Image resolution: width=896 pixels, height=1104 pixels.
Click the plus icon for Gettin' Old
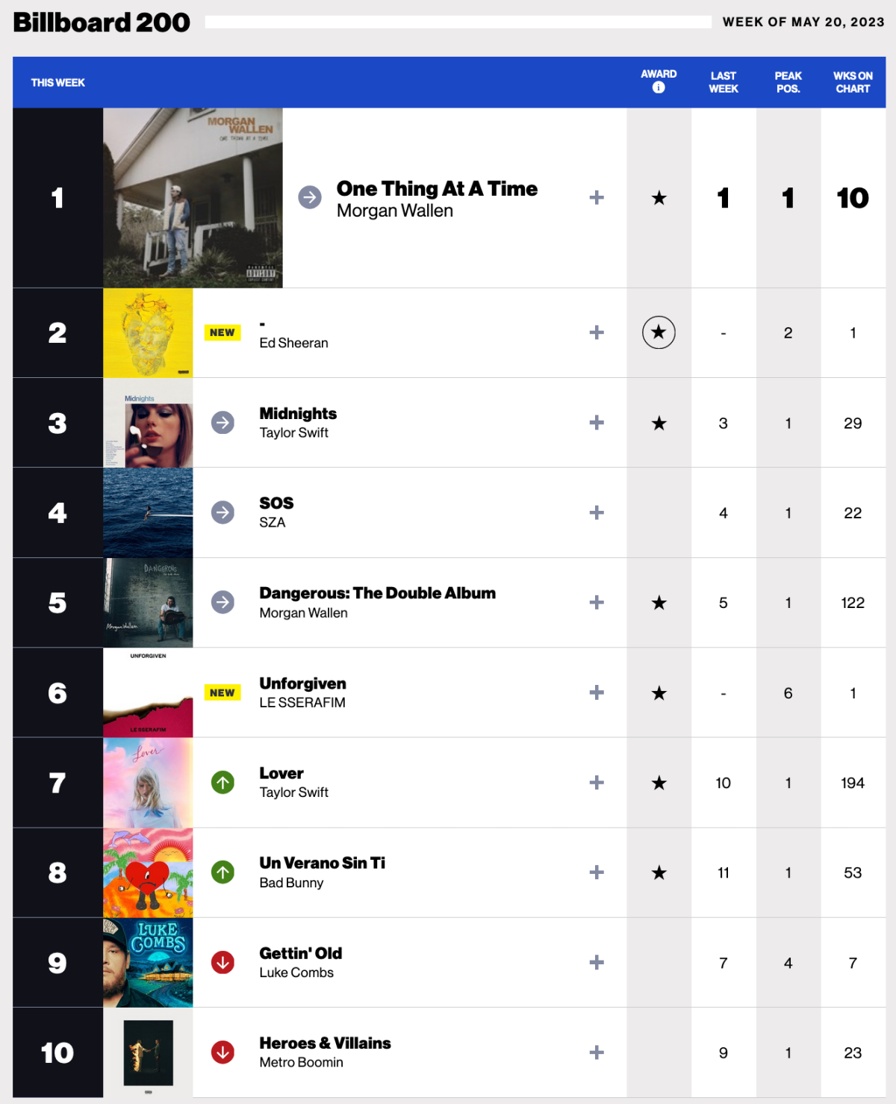(597, 963)
